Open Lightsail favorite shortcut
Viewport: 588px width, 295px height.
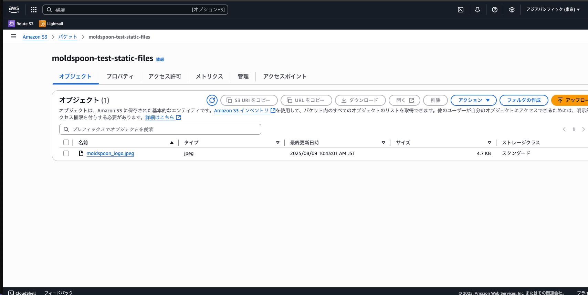tap(51, 24)
